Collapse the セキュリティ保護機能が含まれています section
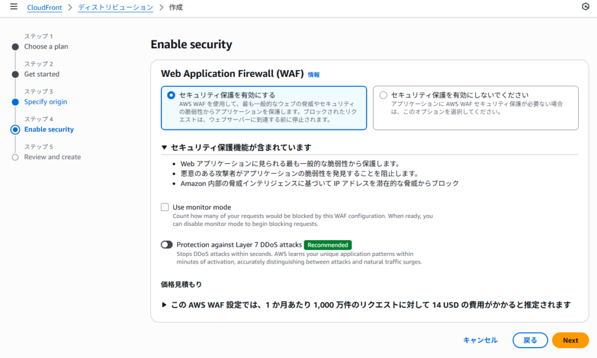 click(164, 148)
